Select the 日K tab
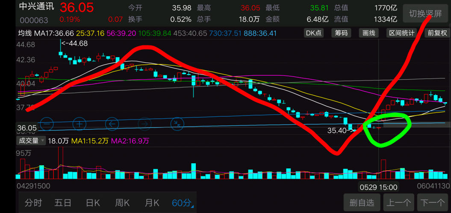Screen dimensions: 451x213 (x=93, y=203)
